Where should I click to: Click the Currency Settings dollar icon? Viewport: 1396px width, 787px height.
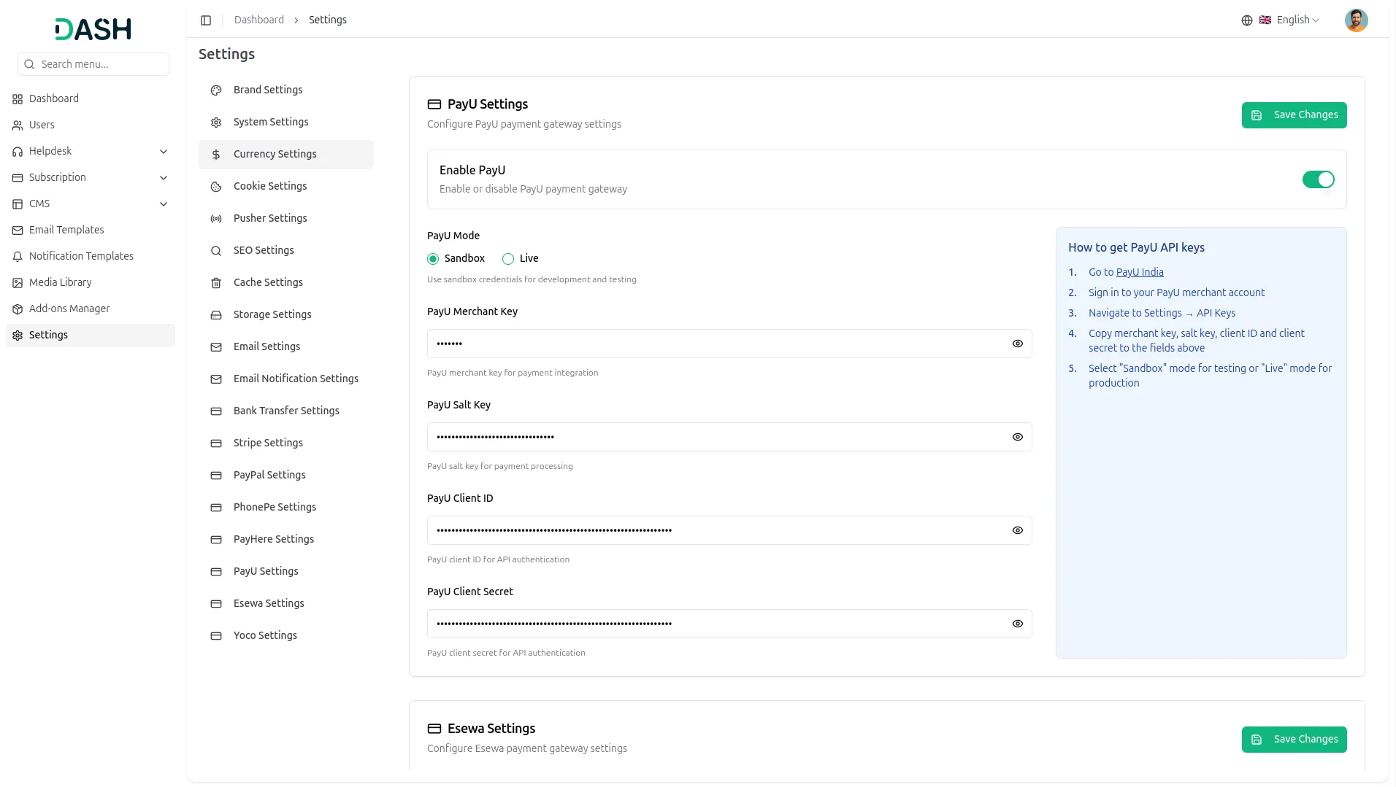coord(216,155)
